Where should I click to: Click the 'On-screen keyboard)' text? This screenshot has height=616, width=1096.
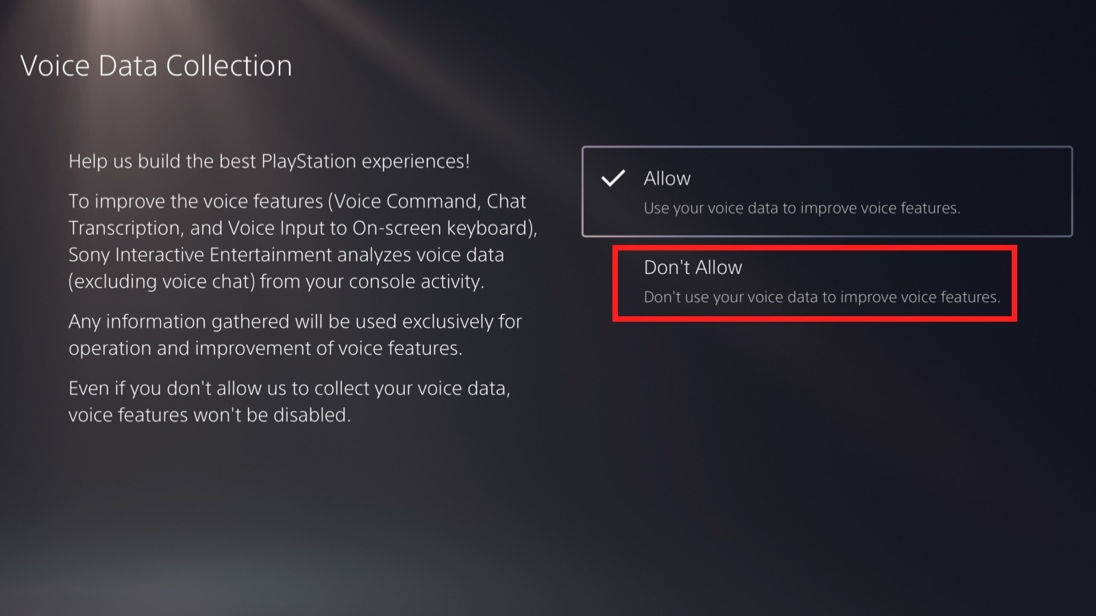pos(445,228)
